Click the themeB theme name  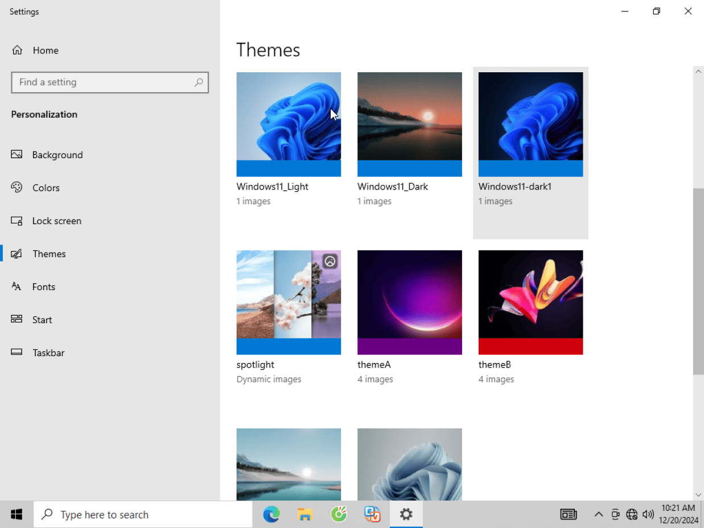(x=495, y=365)
